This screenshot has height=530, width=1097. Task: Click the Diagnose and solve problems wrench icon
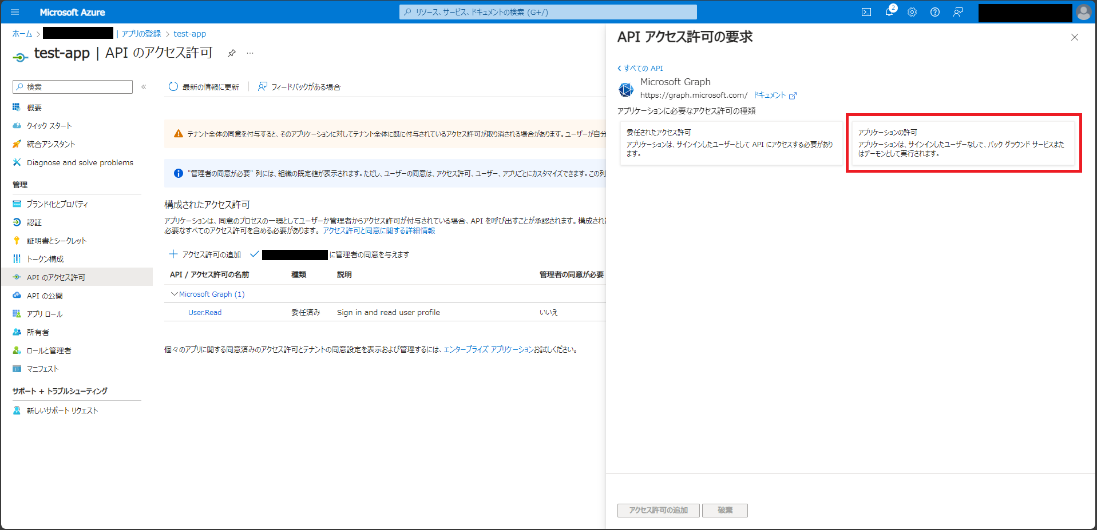pyautogui.click(x=17, y=162)
